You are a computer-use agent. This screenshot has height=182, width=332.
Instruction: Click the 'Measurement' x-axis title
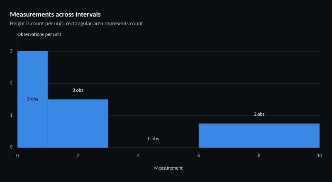168,168
